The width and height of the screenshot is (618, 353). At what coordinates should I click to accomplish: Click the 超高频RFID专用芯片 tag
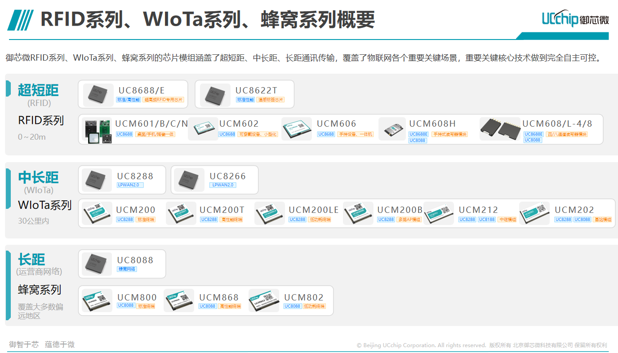point(163,100)
